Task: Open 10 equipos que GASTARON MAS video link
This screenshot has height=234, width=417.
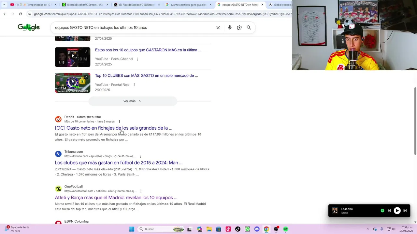Action: coord(148,50)
